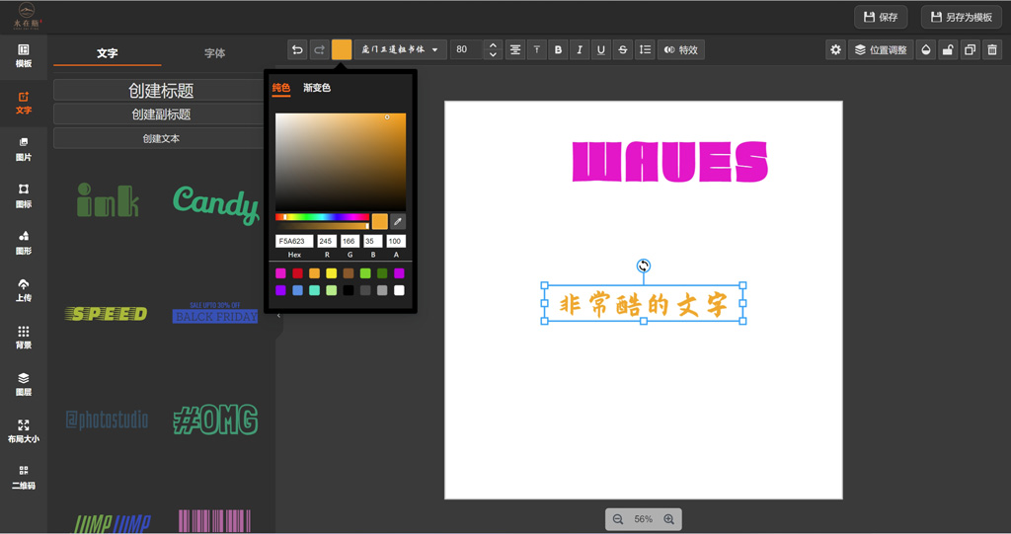Switch to 文字 tab
The height and width of the screenshot is (534, 1011).
click(107, 53)
